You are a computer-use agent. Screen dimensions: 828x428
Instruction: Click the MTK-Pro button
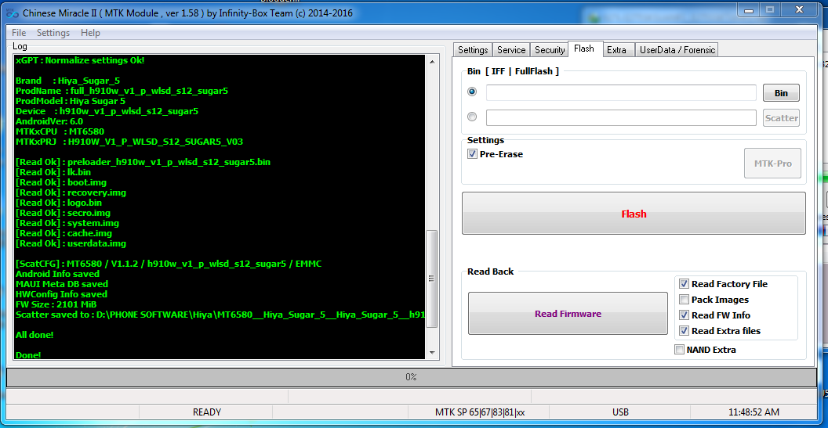(772, 164)
